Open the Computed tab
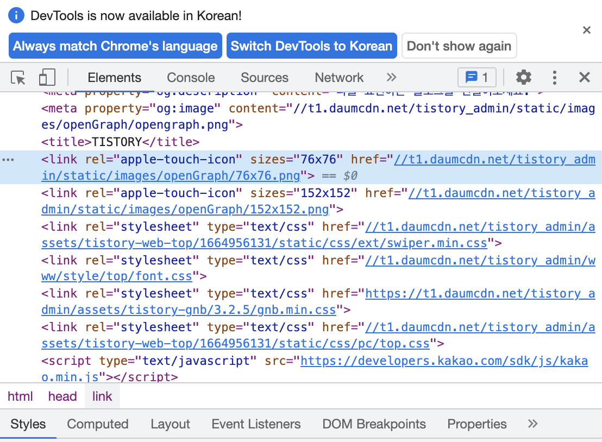The width and height of the screenshot is (602, 442). [x=97, y=424]
